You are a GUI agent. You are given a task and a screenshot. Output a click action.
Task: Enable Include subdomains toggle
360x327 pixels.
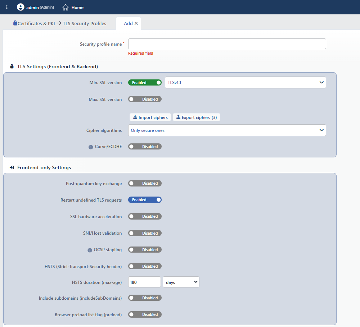[145, 298]
